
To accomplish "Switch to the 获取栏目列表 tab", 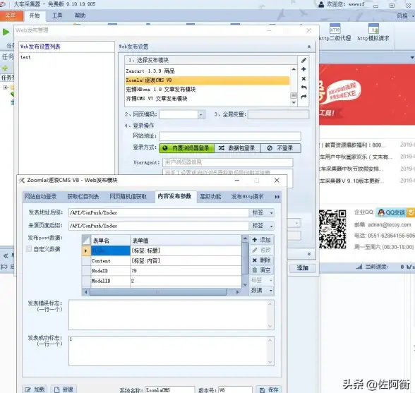I will tap(83, 196).
